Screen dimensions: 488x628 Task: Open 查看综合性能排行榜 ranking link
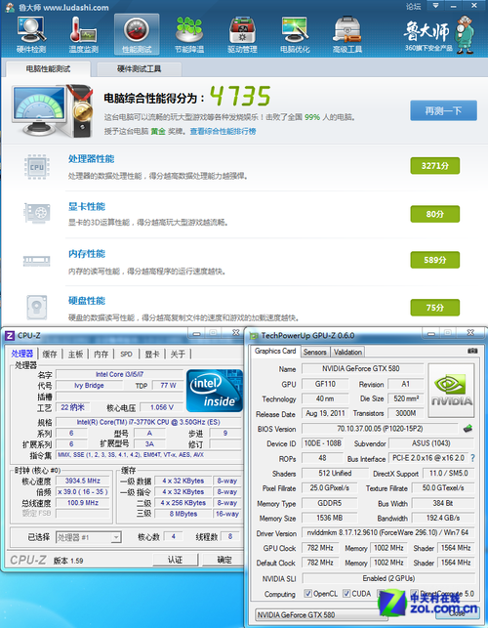point(223,131)
